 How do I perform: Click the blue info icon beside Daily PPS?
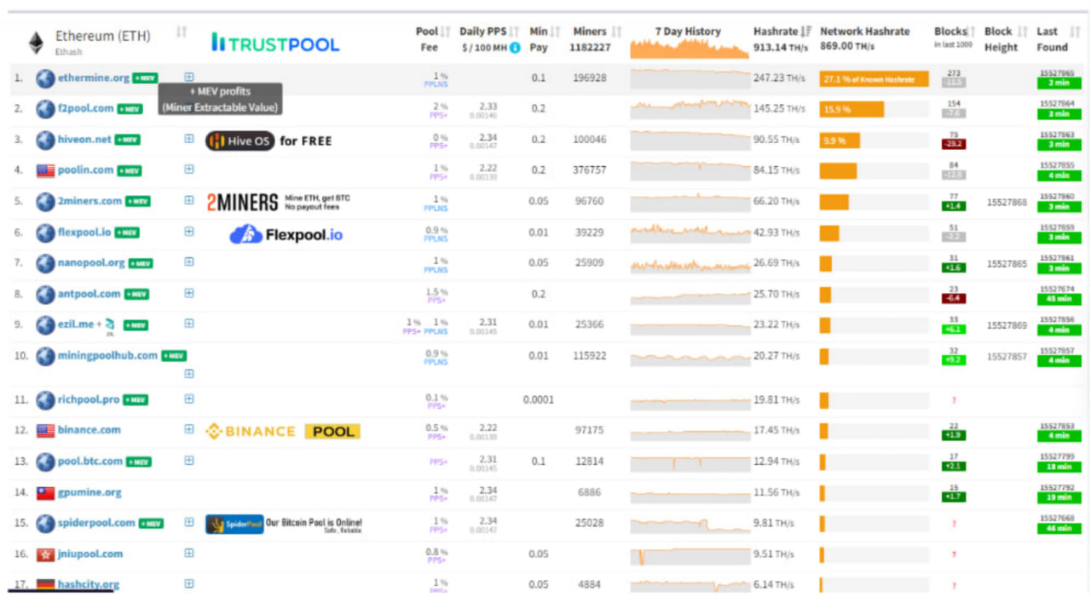516,49
